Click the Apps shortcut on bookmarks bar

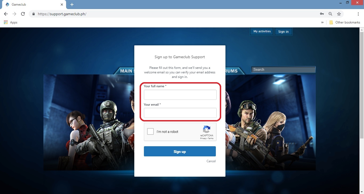(x=11, y=22)
